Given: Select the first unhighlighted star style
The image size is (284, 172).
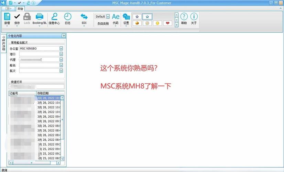Looking at the screenshot, I should [137, 17].
